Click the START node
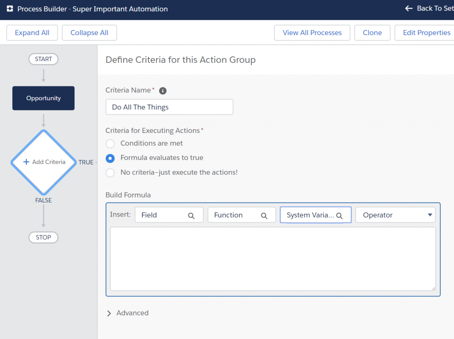This screenshot has width=454, height=339. (43, 59)
